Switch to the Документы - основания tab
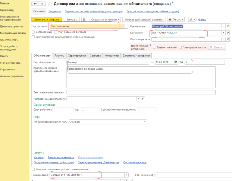Viewport: 232px width, 181px height. [136, 56]
